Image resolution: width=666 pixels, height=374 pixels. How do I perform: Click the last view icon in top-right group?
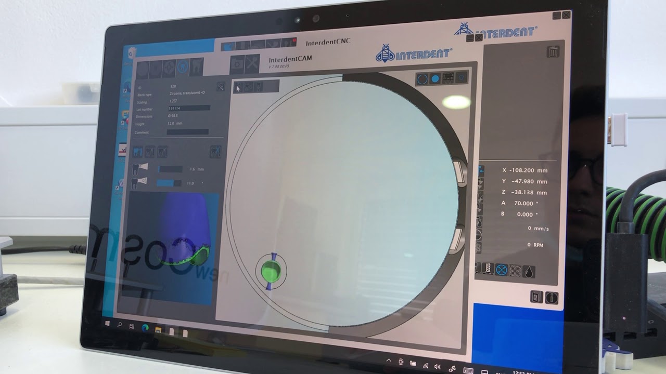(461, 77)
